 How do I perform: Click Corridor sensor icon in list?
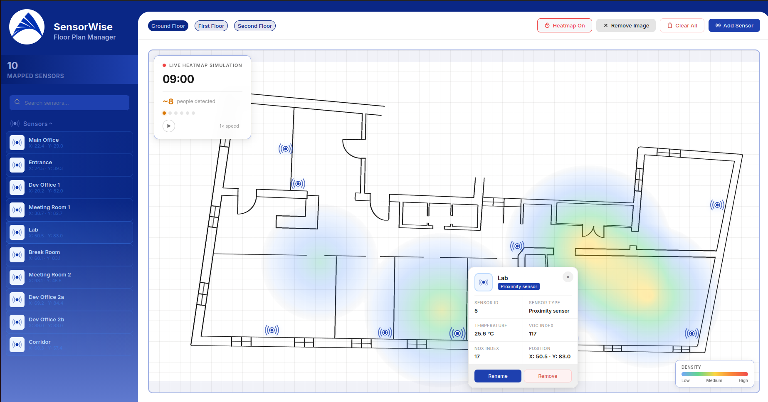(x=17, y=345)
